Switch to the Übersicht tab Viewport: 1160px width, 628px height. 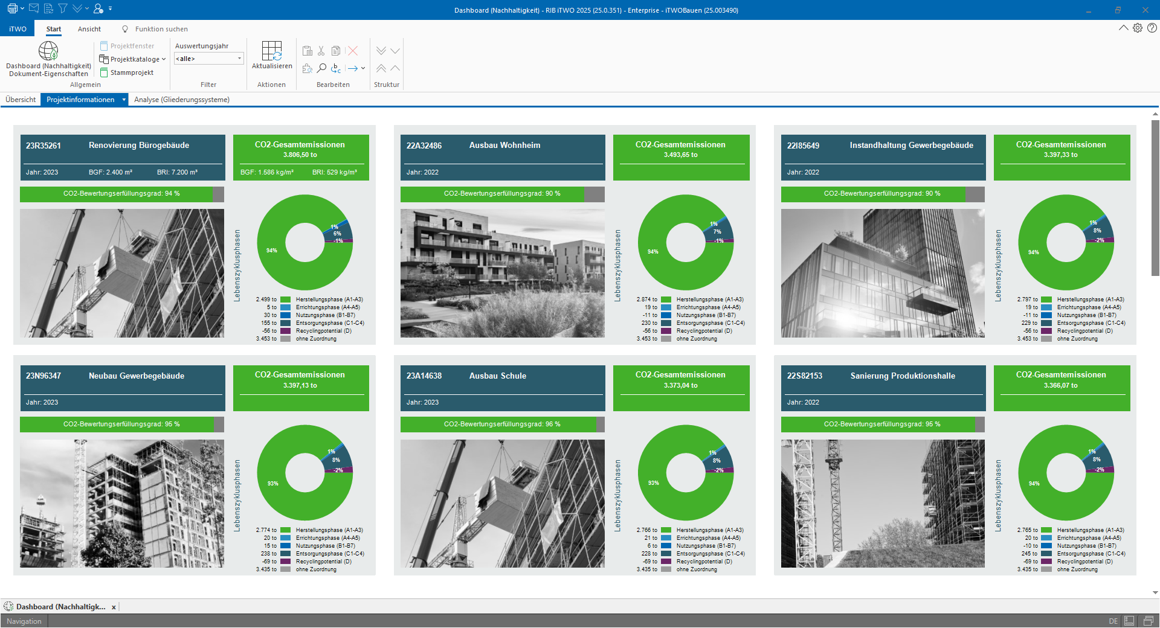21,100
